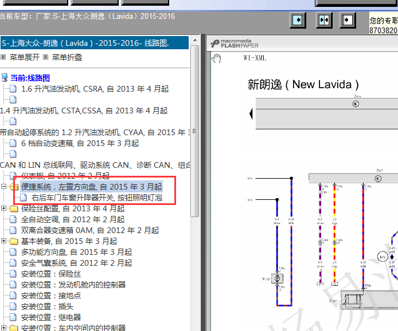Open 安装位置：保险丝 page
This screenshot has width=398, height=331.
51,274
